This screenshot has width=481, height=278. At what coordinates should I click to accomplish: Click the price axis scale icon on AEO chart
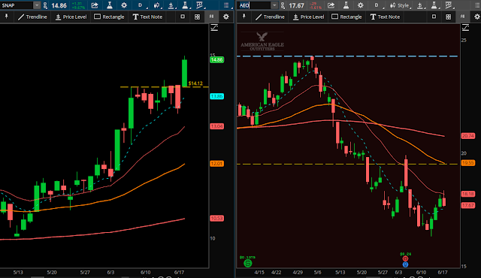tap(465, 28)
